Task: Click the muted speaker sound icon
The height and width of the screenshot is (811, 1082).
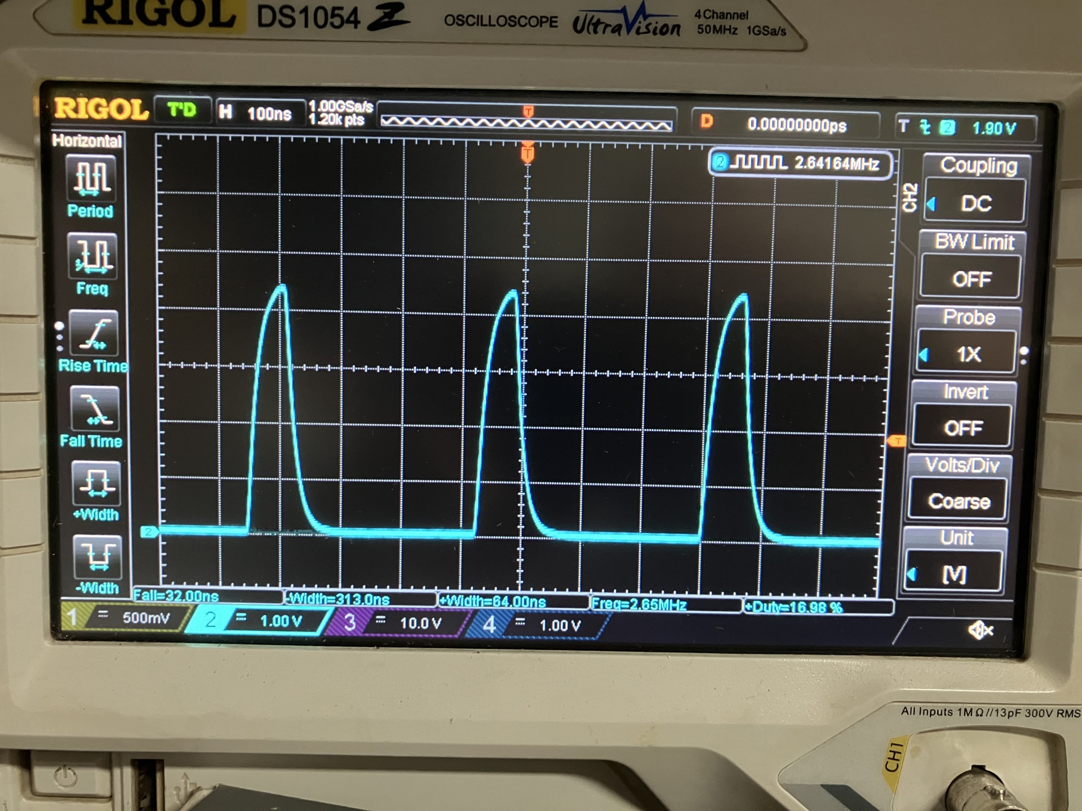Action: pos(980,630)
